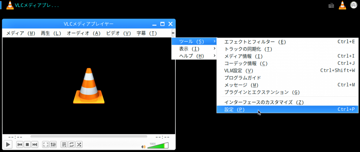Open プラグインとエクステンション (G)
The height and width of the screenshot is (152, 360).
288,92
